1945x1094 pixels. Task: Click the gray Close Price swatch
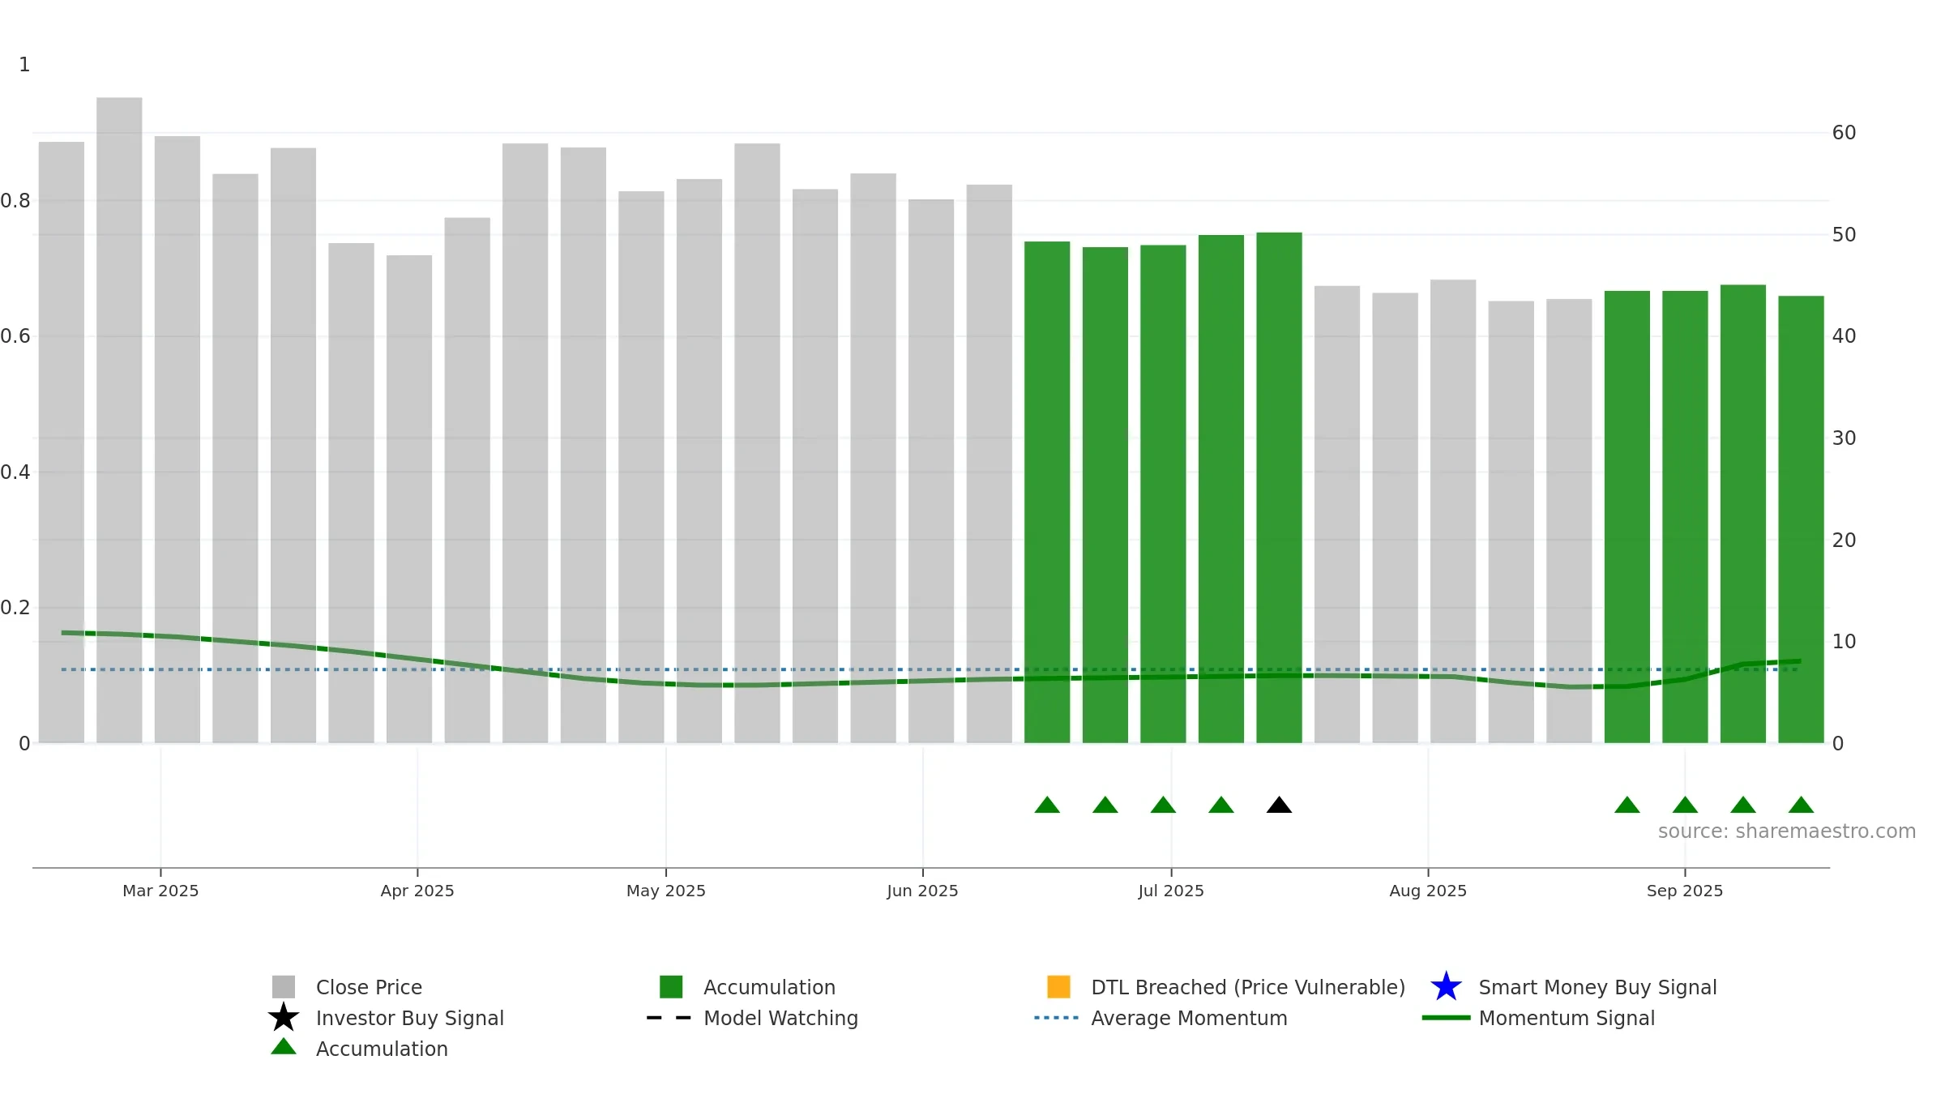pyautogui.click(x=284, y=986)
